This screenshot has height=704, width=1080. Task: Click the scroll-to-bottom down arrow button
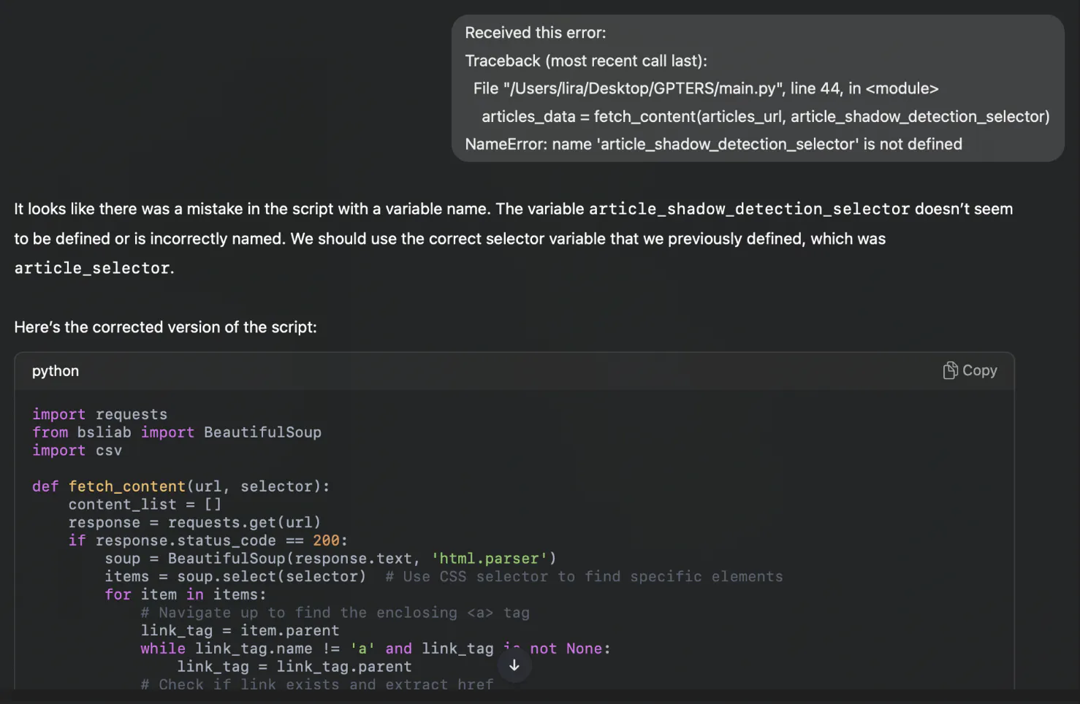514,665
